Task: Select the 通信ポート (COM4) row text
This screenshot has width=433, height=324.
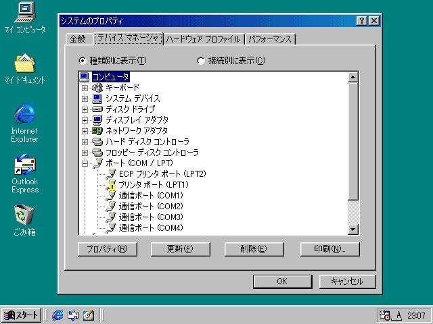Action: coord(151,228)
